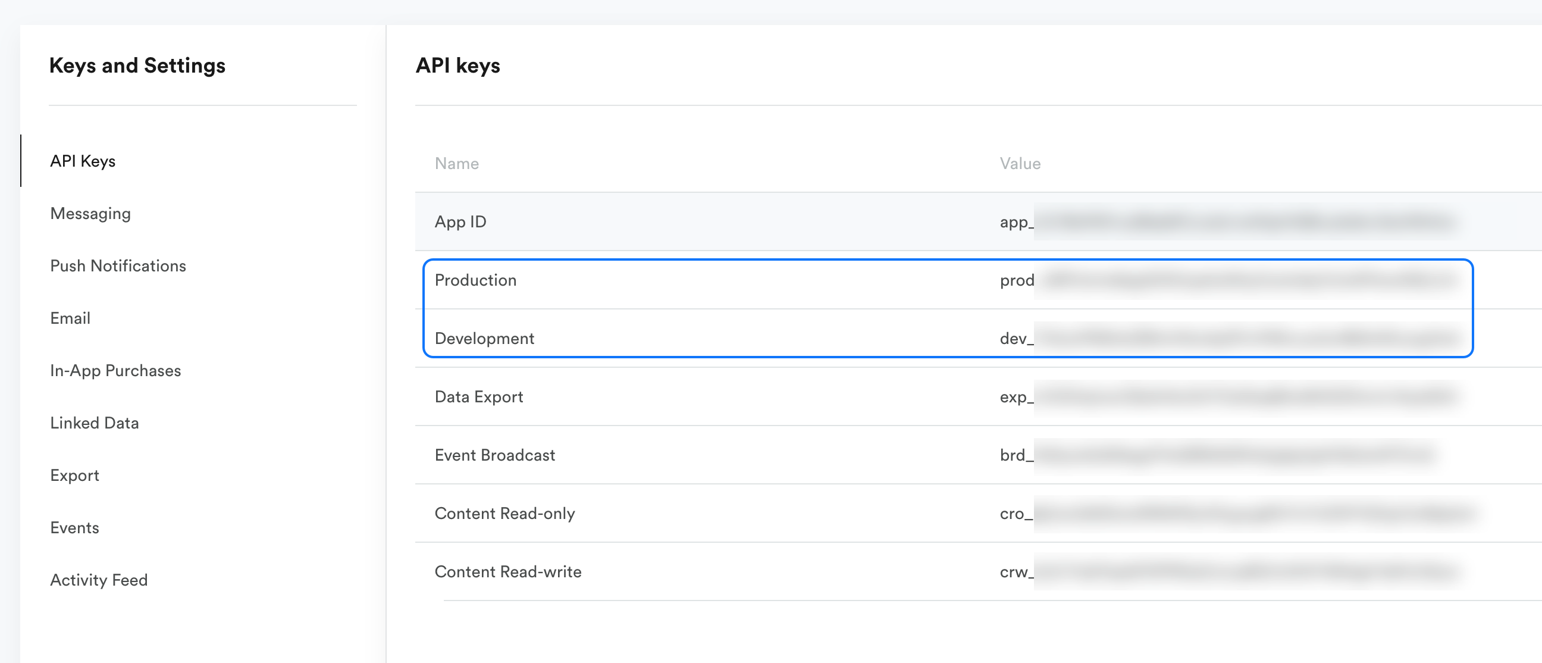The width and height of the screenshot is (1542, 663).
Task: Click the Value column header
Action: (x=1020, y=164)
